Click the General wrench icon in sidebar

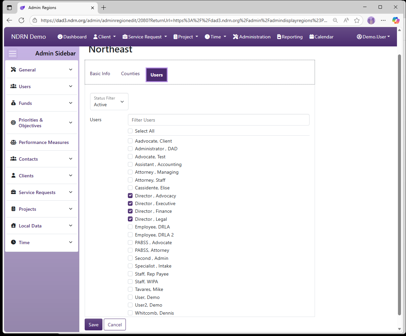tap(13, 69)
